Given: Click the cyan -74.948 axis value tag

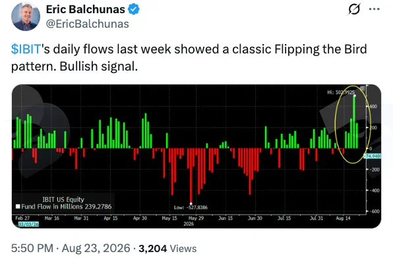Looking at the screenshot, I should (373, 156).
